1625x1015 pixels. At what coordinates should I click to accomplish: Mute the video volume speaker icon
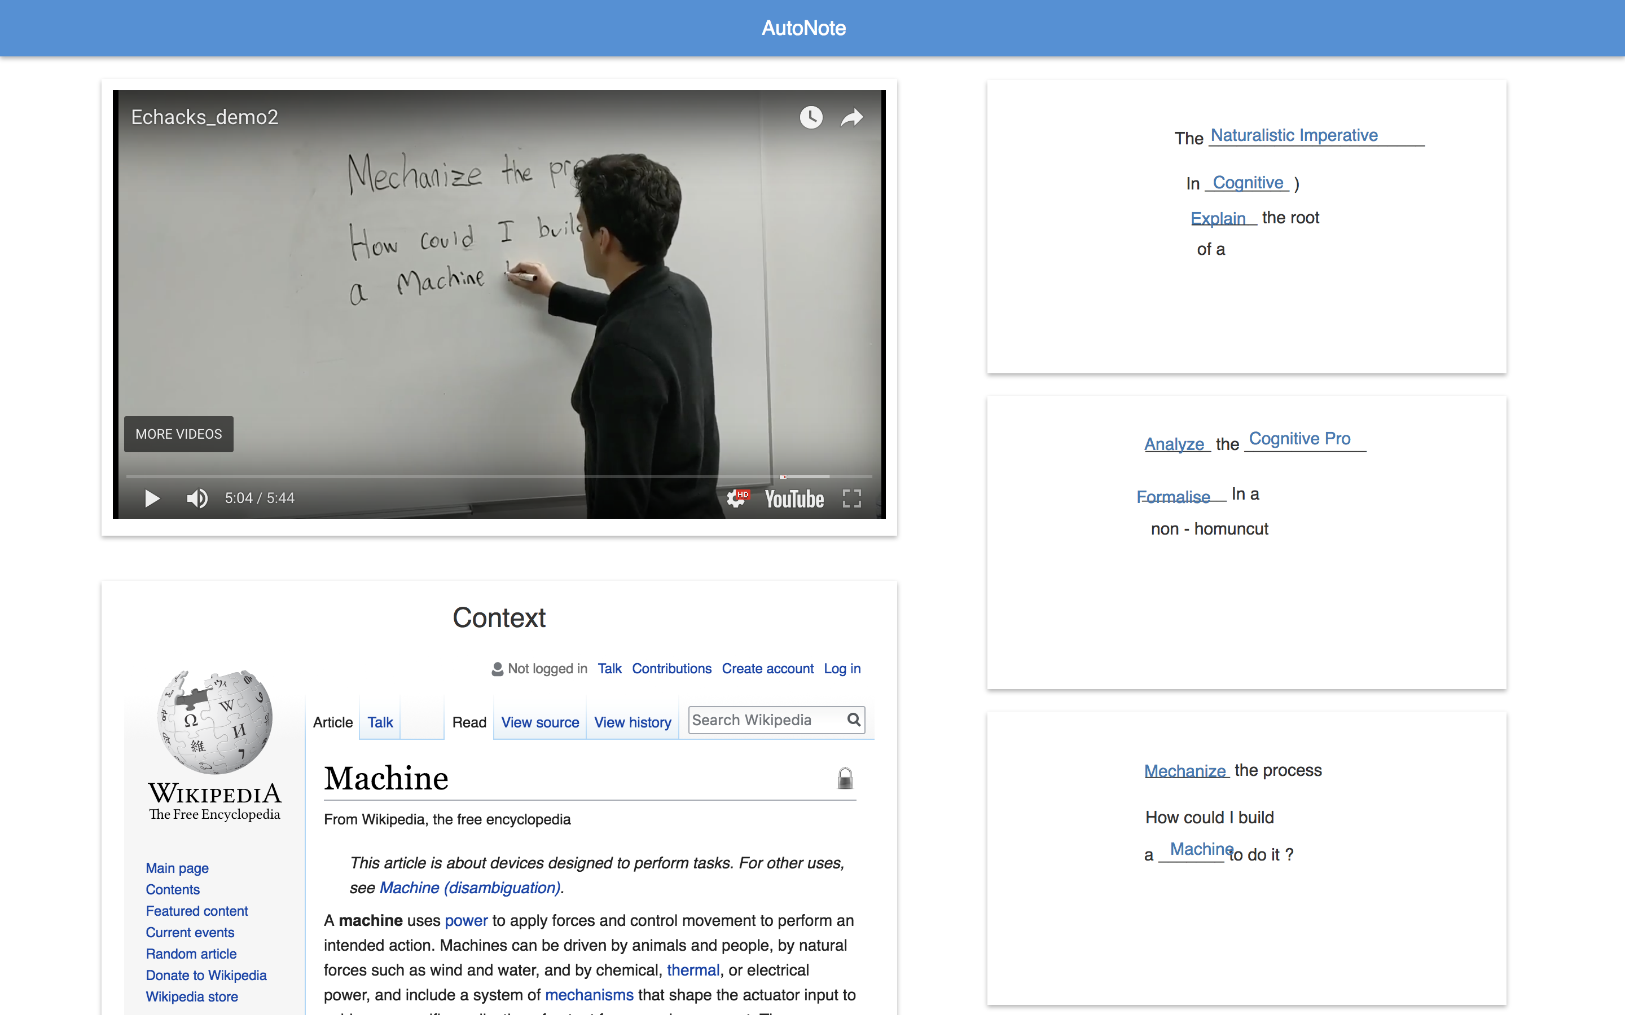tap(197, 498)
